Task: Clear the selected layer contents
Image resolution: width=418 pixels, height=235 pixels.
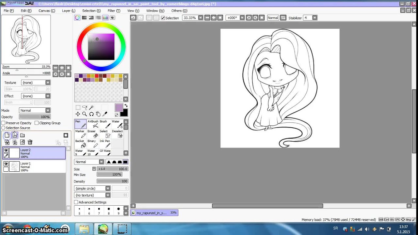Action: pos(22,142)
